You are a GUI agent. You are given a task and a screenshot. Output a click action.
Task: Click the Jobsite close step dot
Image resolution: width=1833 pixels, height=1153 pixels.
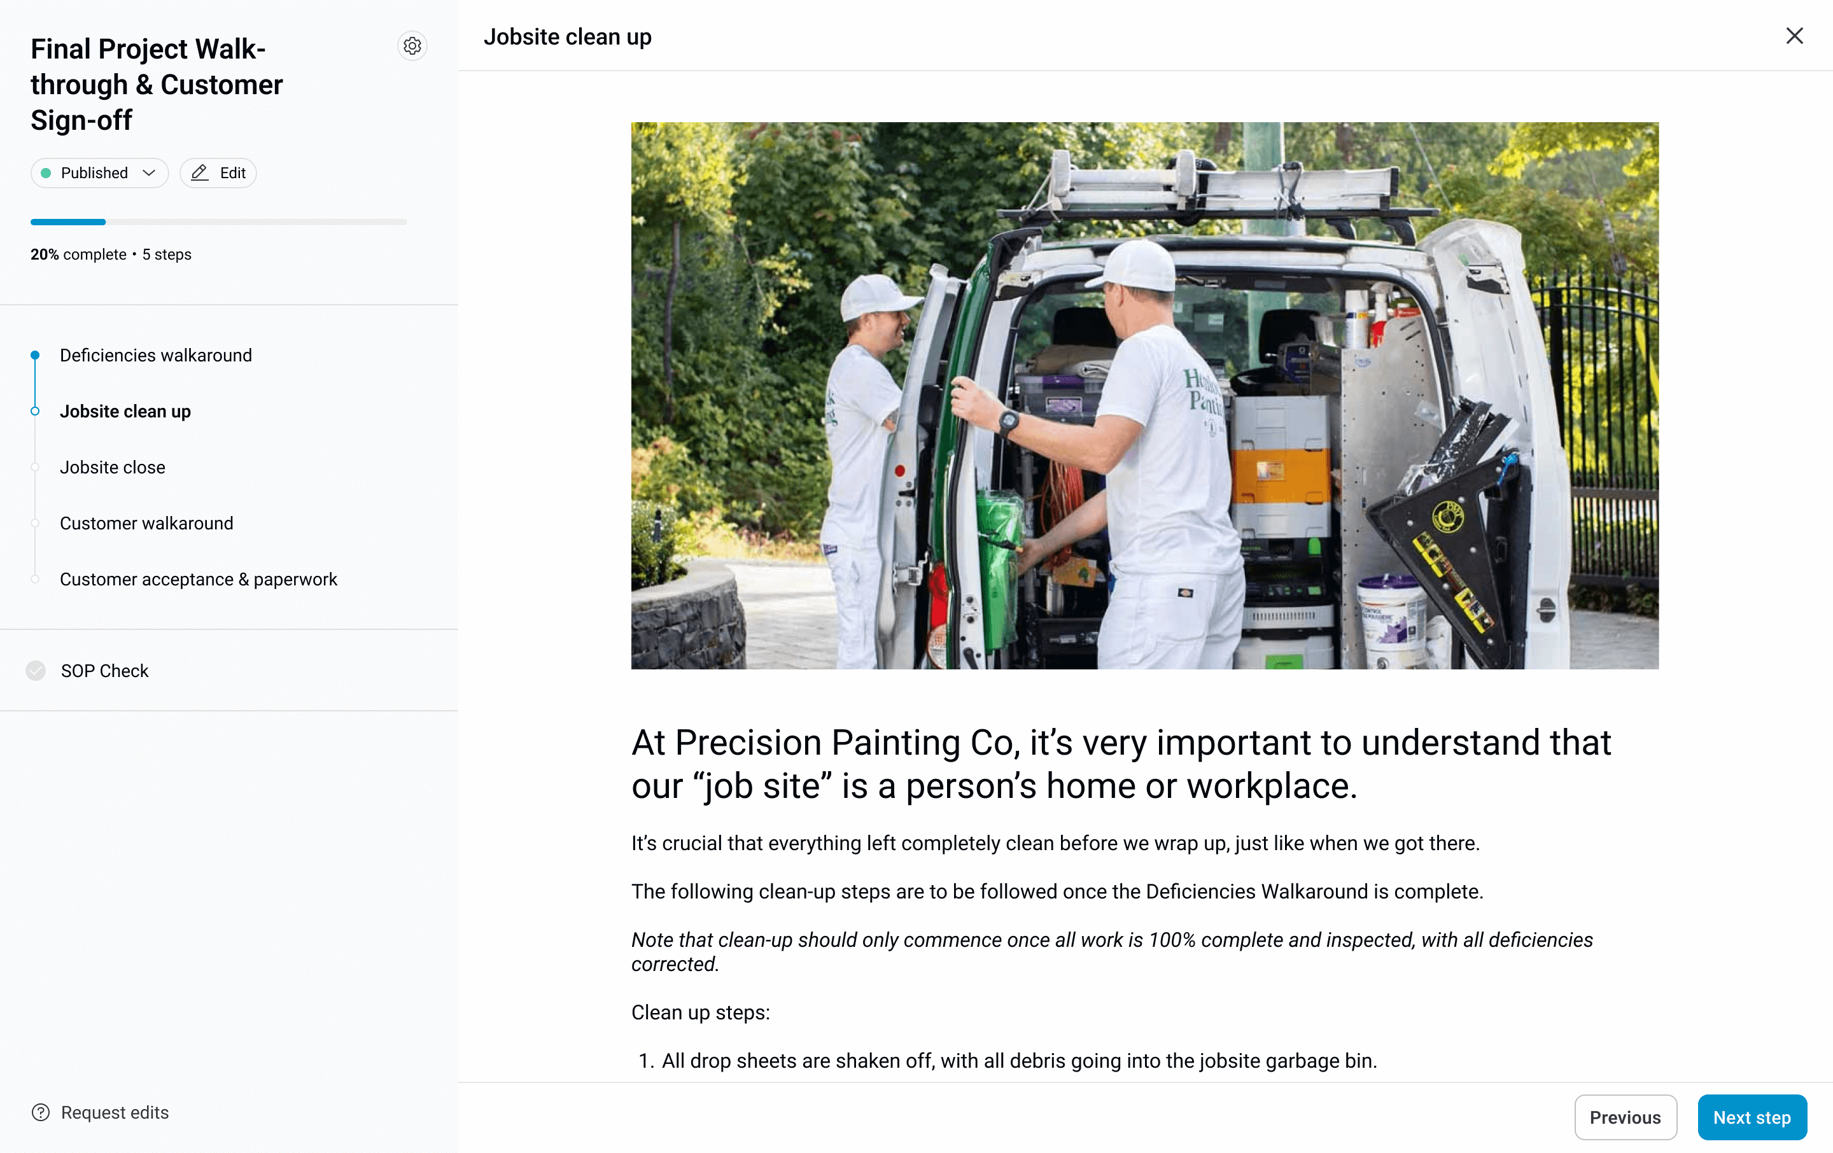pos(35,467)
